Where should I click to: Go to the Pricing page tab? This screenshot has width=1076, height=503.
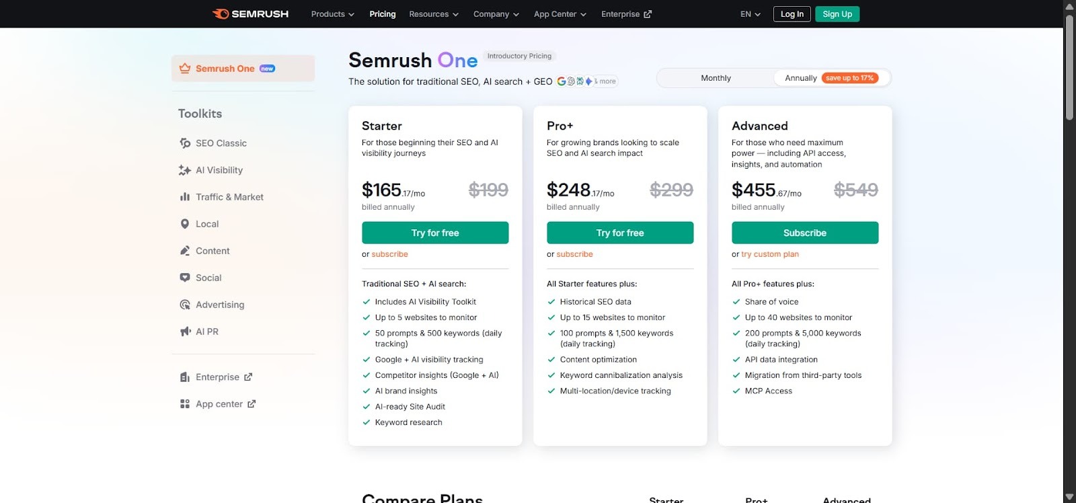(383, 14)
